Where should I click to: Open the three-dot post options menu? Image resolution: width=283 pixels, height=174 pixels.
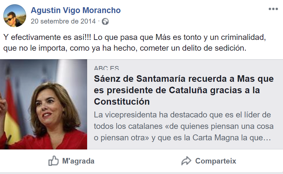pos(273,9)
